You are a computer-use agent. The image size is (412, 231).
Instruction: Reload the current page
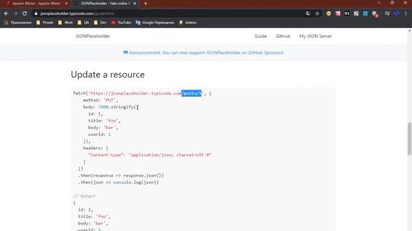click(24, 13)
